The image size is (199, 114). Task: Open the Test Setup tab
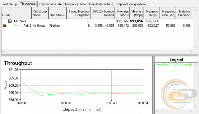coord(10,4)
